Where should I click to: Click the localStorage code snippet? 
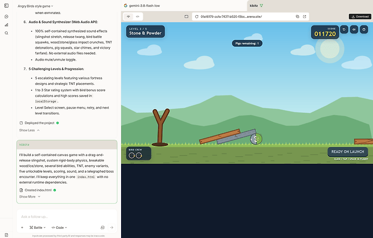[45, 101]
